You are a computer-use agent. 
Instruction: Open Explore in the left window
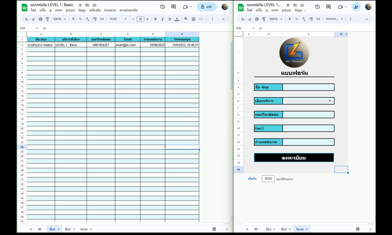coord(214,229)
